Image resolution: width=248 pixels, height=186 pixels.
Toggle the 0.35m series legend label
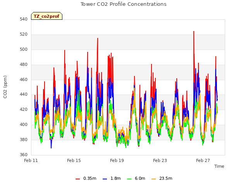[90, 178]
